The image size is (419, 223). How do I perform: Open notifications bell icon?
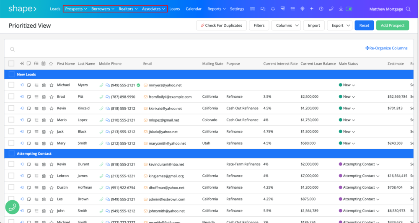pyautogui.click(x=273, y=9)
